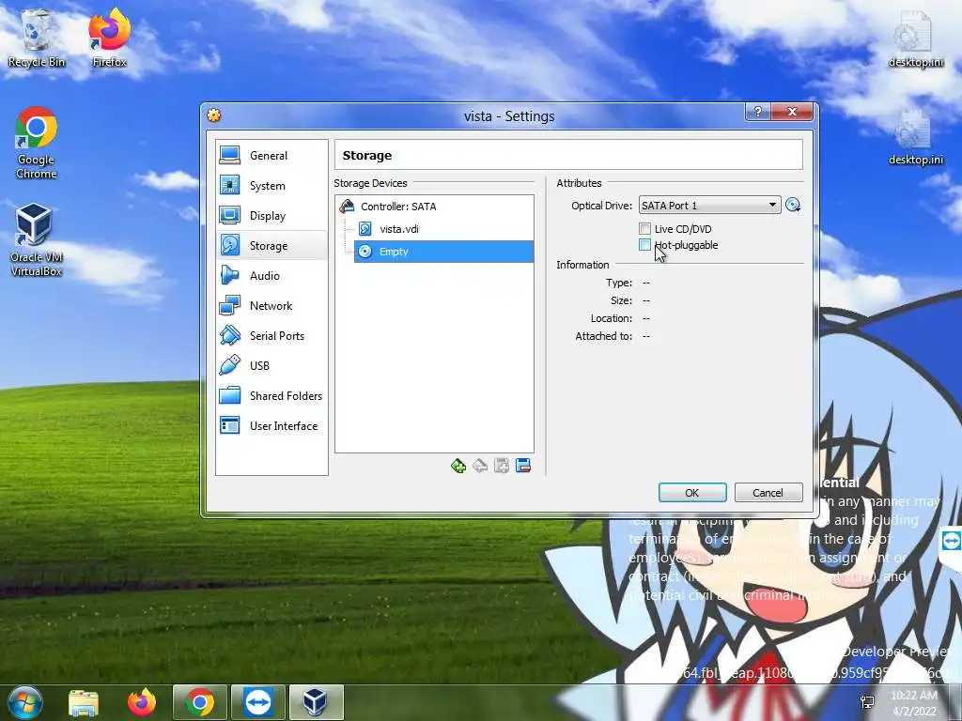This screenshot has height=721, width=962.
Task: Click the Empty optical disc icon
Action: pos(365,252)
